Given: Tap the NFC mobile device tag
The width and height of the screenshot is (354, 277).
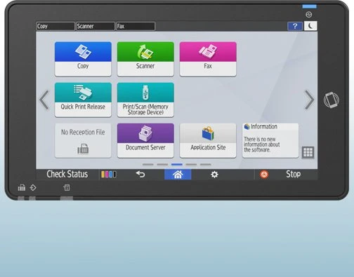Looking at the screenshot, I should 332,100.
